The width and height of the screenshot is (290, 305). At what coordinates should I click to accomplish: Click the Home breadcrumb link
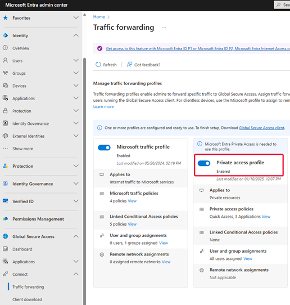99,17
